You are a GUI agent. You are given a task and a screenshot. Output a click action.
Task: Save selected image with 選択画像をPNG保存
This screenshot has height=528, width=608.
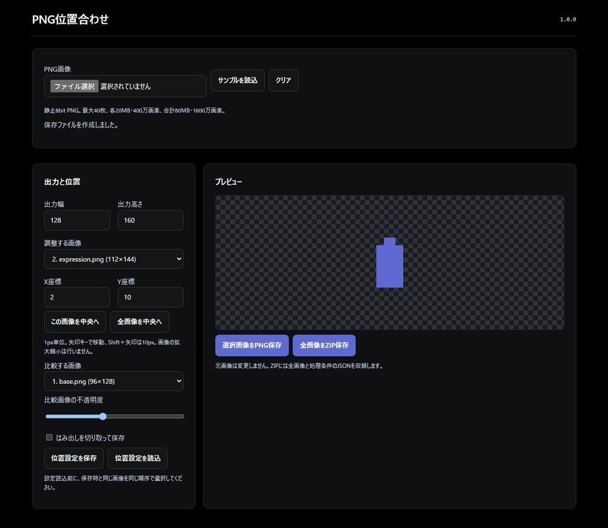pos(252,345)
